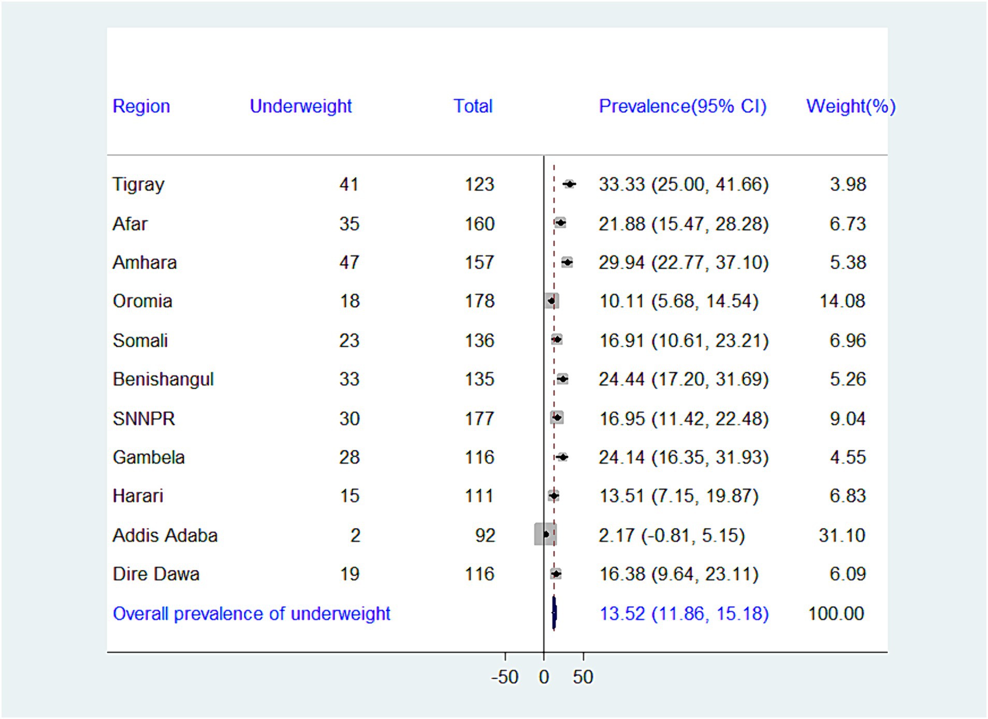Click the 50 axis tick label
Viewport: 988px width, 719px height.
583,677
